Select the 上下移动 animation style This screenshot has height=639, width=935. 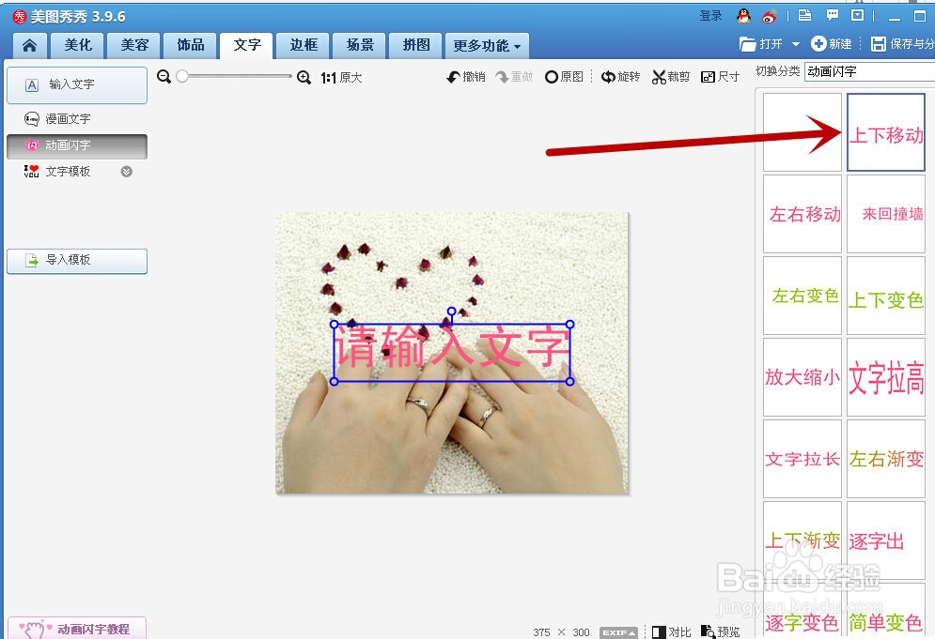[x=886, y=132]
